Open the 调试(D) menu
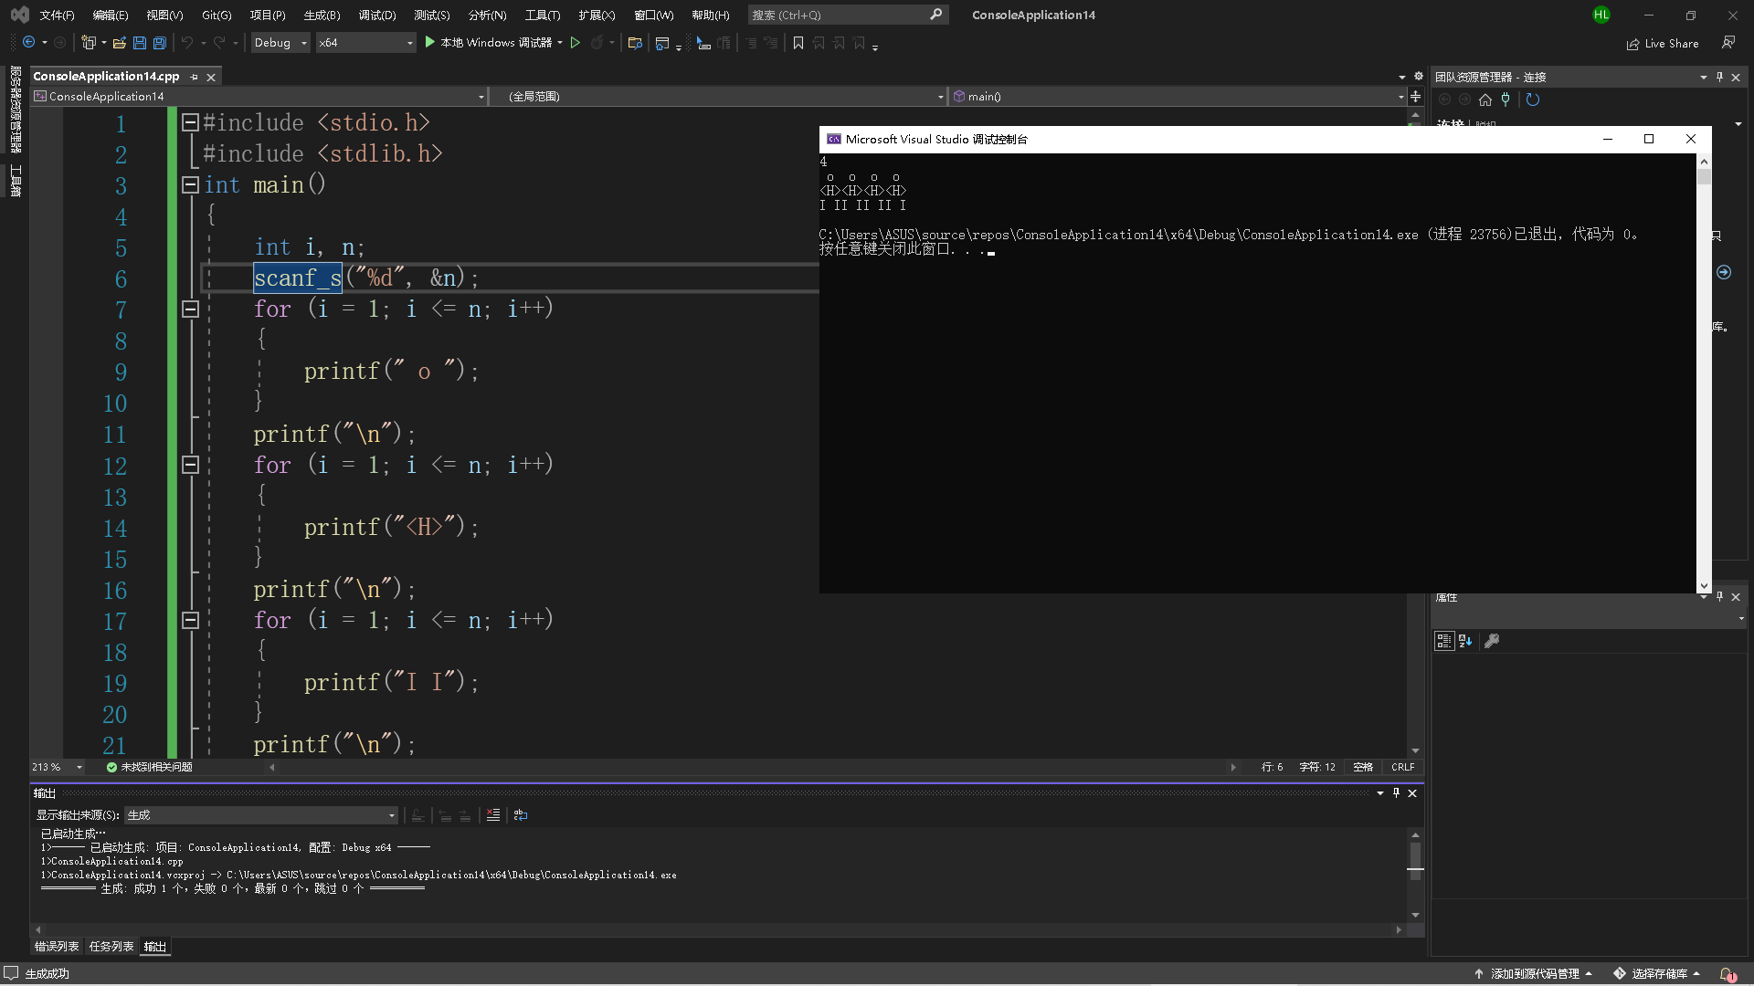 376,15
